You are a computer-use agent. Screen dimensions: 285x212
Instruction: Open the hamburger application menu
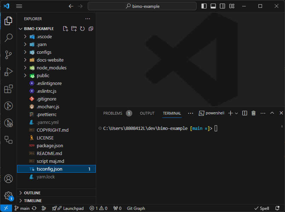(x=19, y=6)
